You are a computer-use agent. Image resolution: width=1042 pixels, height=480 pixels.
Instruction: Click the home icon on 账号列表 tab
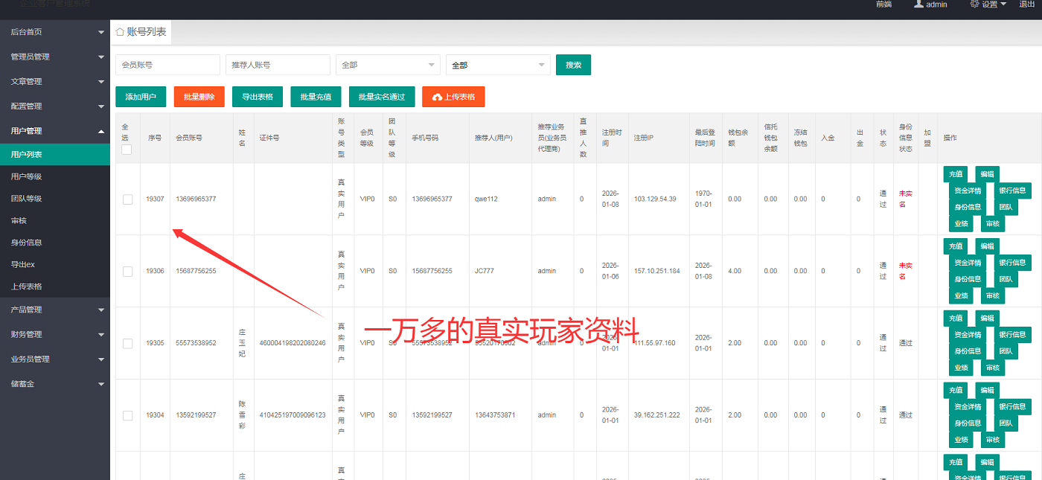[x=118, y=32]
